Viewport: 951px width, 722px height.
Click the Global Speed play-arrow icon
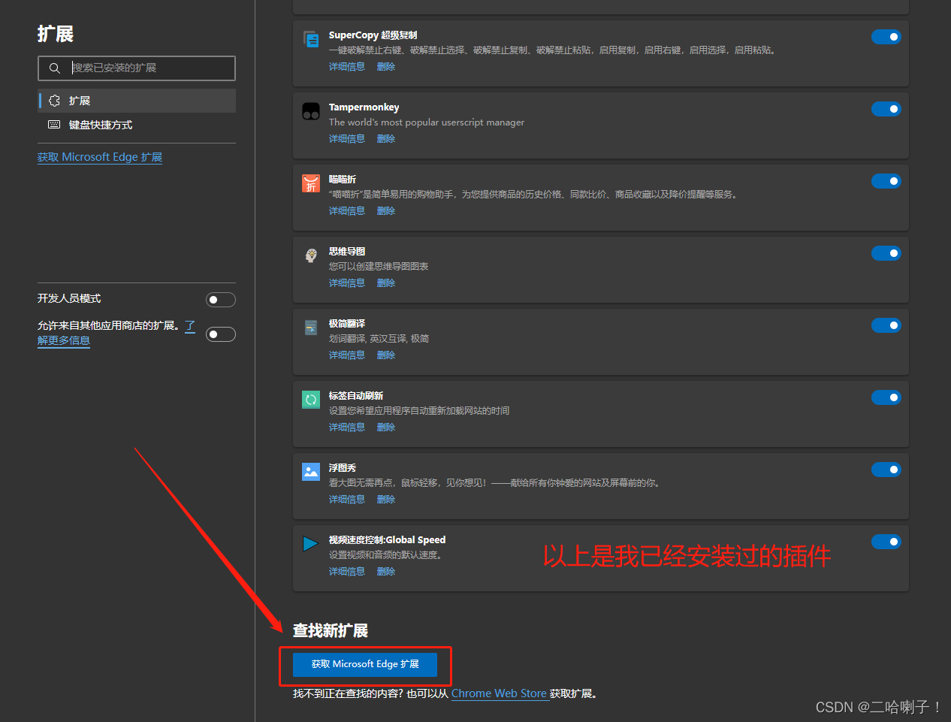point(311,544)
